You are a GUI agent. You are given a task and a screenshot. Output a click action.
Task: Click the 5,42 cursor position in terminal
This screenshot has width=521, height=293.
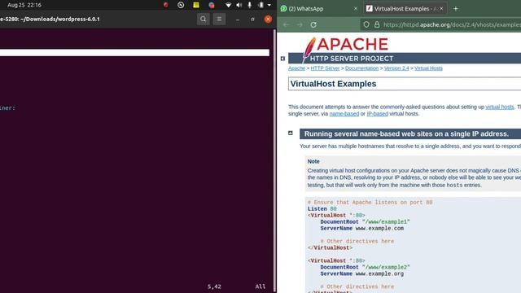(x=214, y=286)
